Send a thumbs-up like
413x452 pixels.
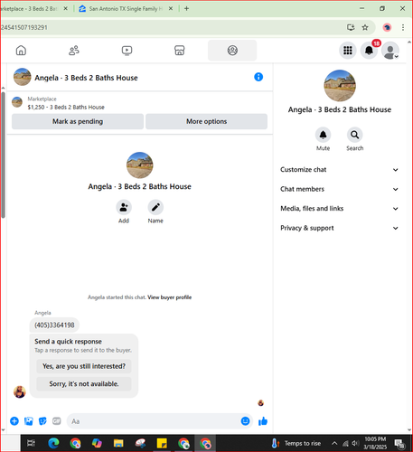point(263,421)
